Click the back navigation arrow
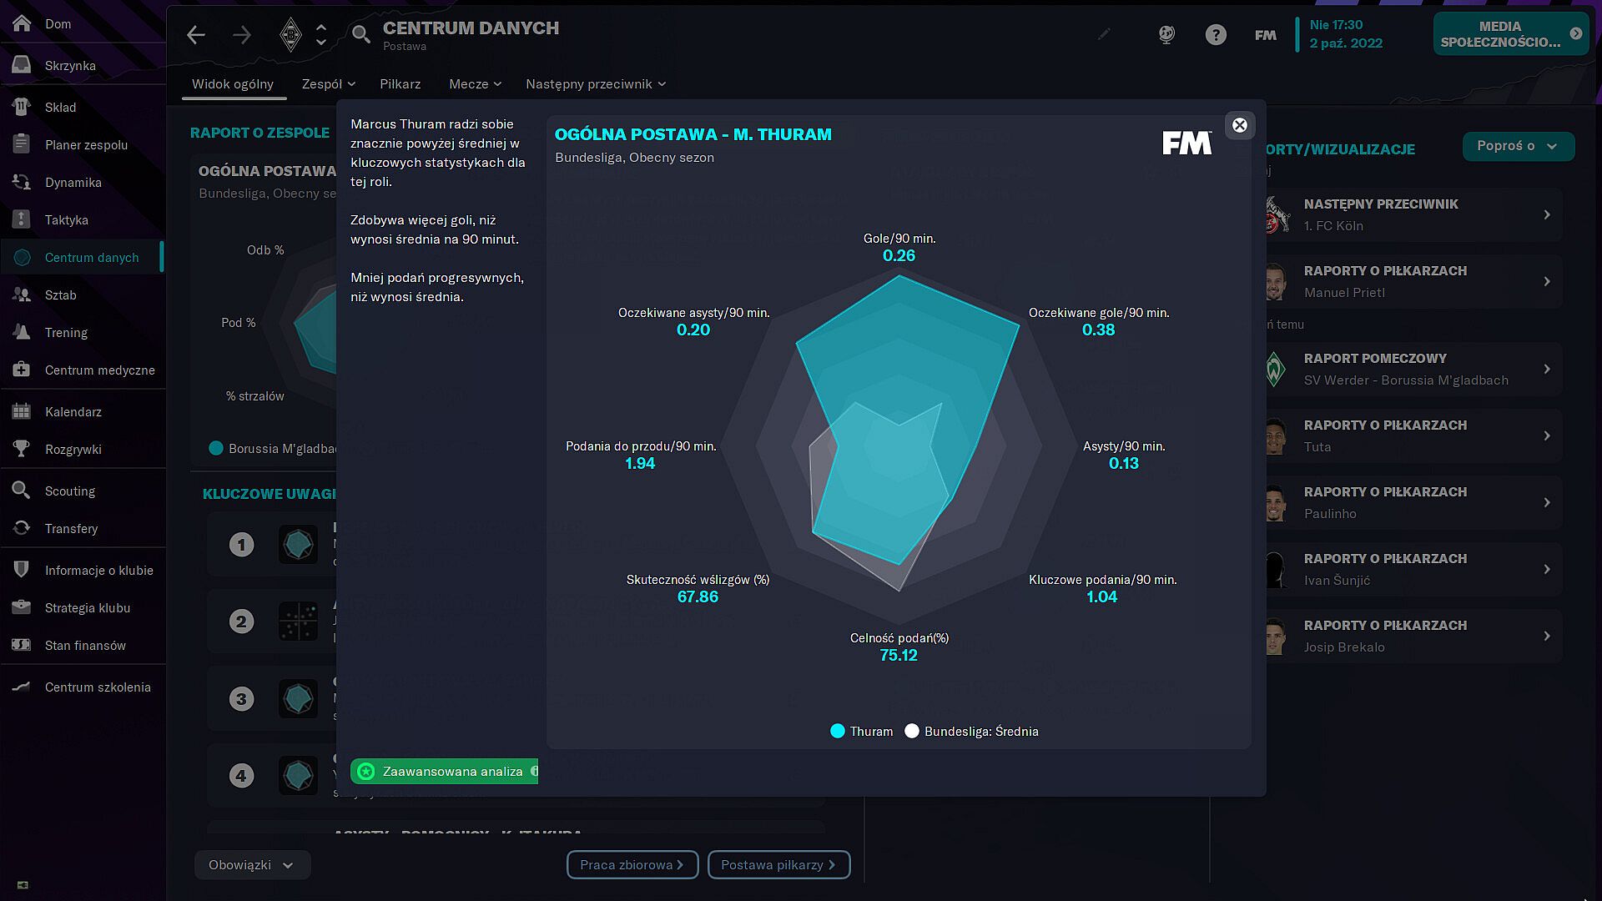 point(196,35)
